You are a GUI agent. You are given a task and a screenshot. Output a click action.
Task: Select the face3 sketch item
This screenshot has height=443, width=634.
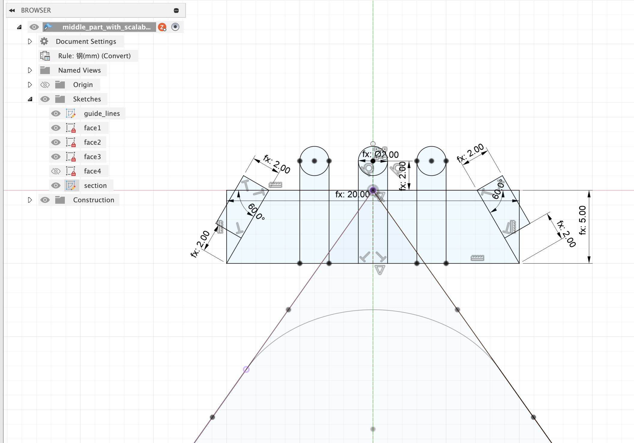click(x=92, y=157)
